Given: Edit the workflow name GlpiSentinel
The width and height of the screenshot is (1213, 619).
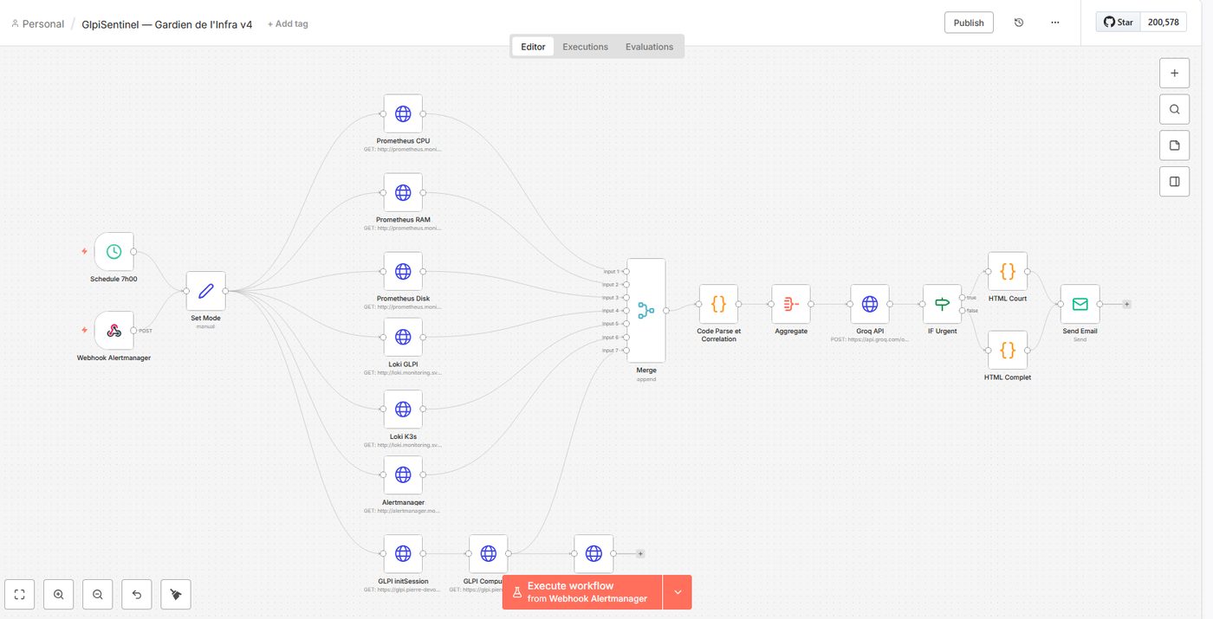Looking at the screenshot, I should click(167, 24).
